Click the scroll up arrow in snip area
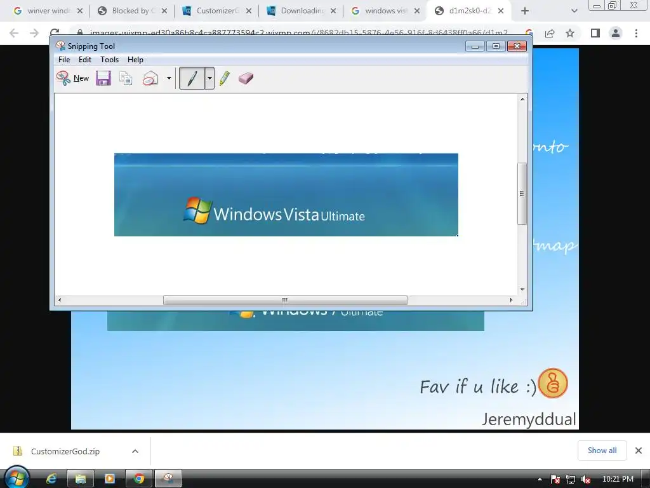Viewport: 650px width, 488px height. click(522, 98)
